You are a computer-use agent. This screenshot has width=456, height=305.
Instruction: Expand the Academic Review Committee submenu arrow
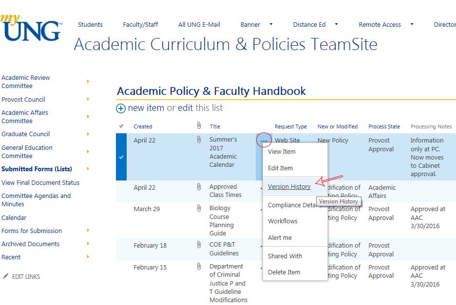click(x=88, y=82)
